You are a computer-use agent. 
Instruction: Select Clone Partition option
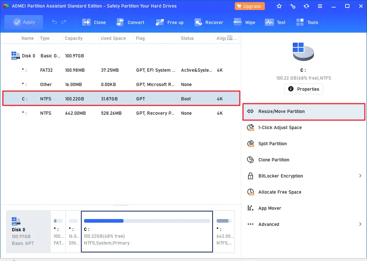click(304, 160)
